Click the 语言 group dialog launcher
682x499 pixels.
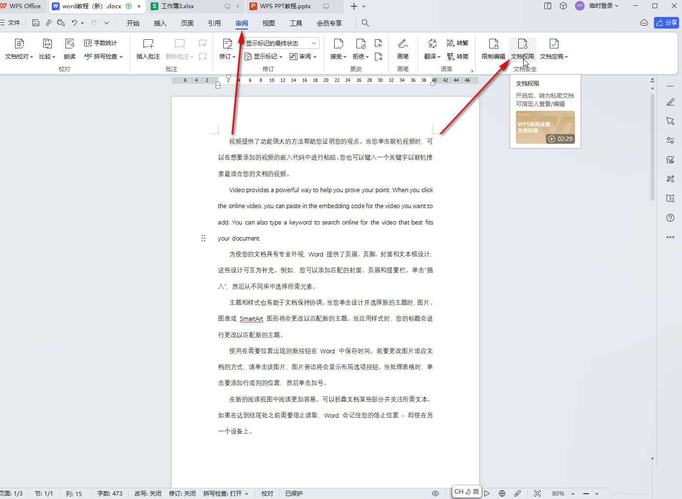tap(472, 70)
